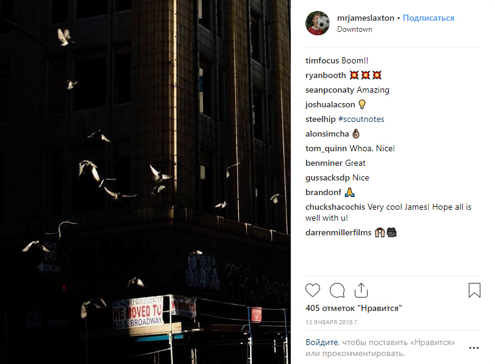
Task: Follow the account via Подписаться
Action: click(429, 18)
